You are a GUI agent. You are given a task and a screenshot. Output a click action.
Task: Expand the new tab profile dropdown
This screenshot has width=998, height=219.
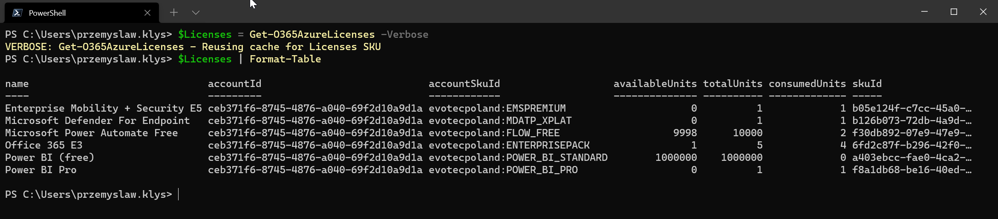[196, 13]
